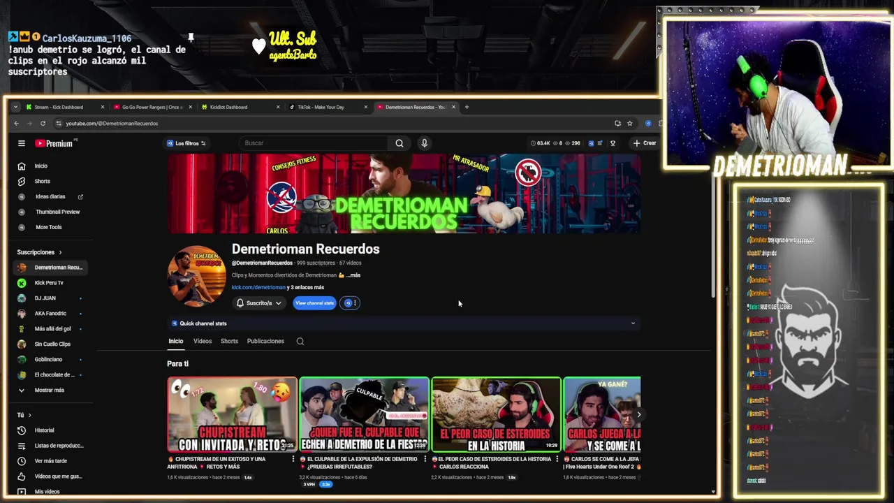The height and width of the screenshot is (503, 894).
Task: Open the Carlos juega a la jefa thumbnail
Action: (602, 414)
